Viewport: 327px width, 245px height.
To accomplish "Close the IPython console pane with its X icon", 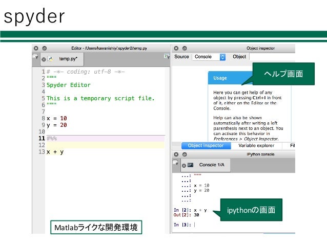I will 176,154.
